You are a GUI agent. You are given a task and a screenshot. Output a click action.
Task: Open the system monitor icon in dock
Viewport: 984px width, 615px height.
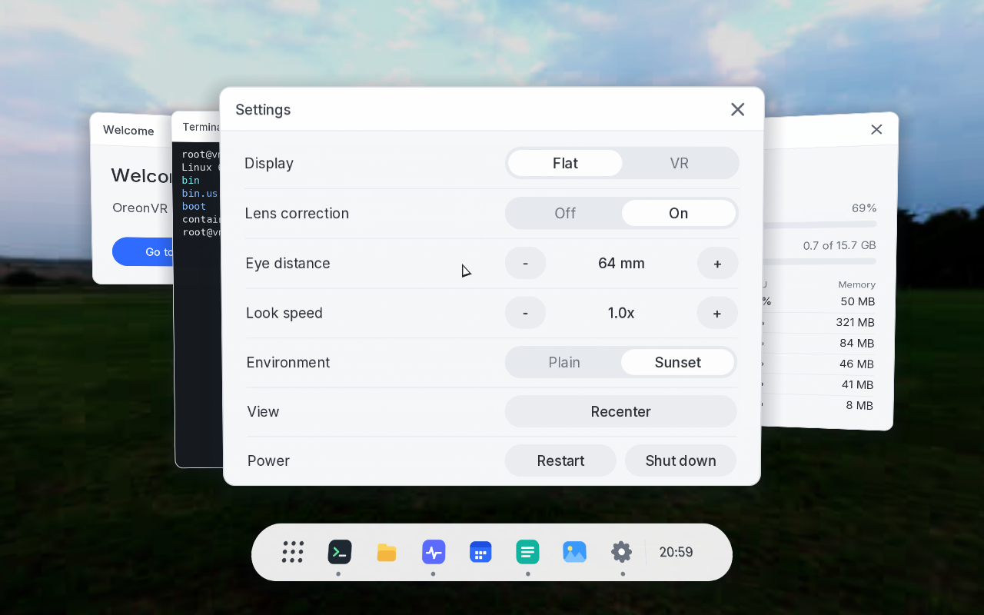[x=434, y=552]
